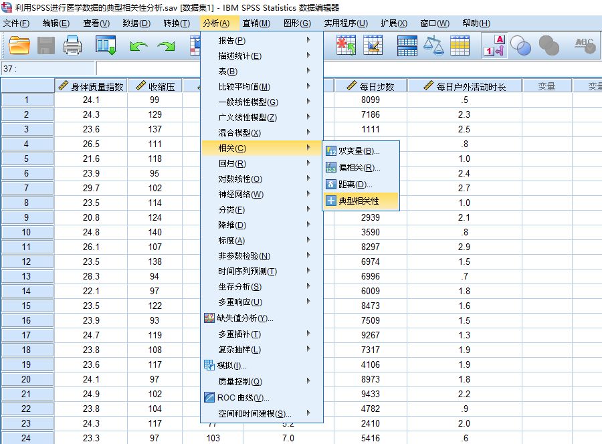Click the insert cases toolbar icon

[346, 45]
